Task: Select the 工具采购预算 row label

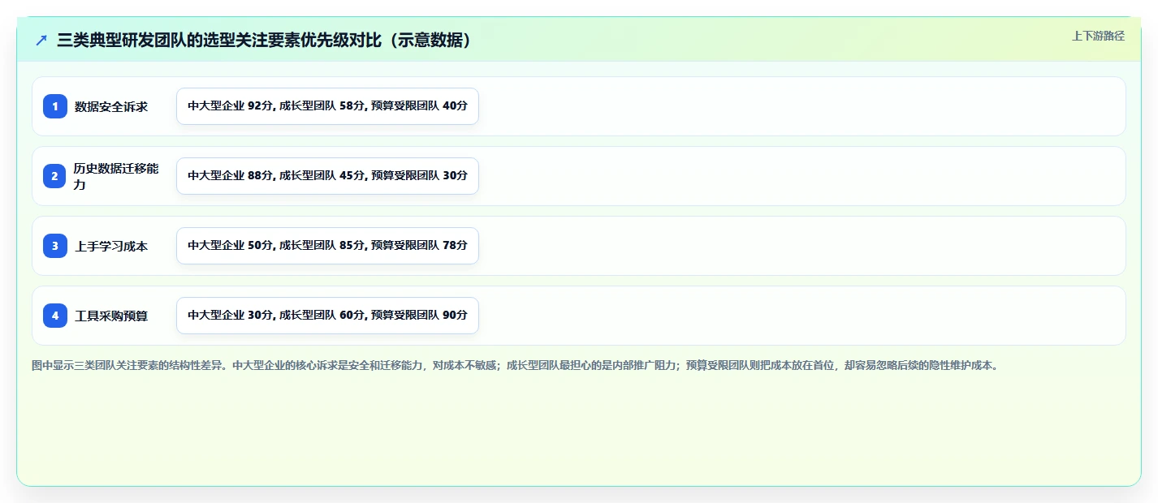Action: [111, 316]
